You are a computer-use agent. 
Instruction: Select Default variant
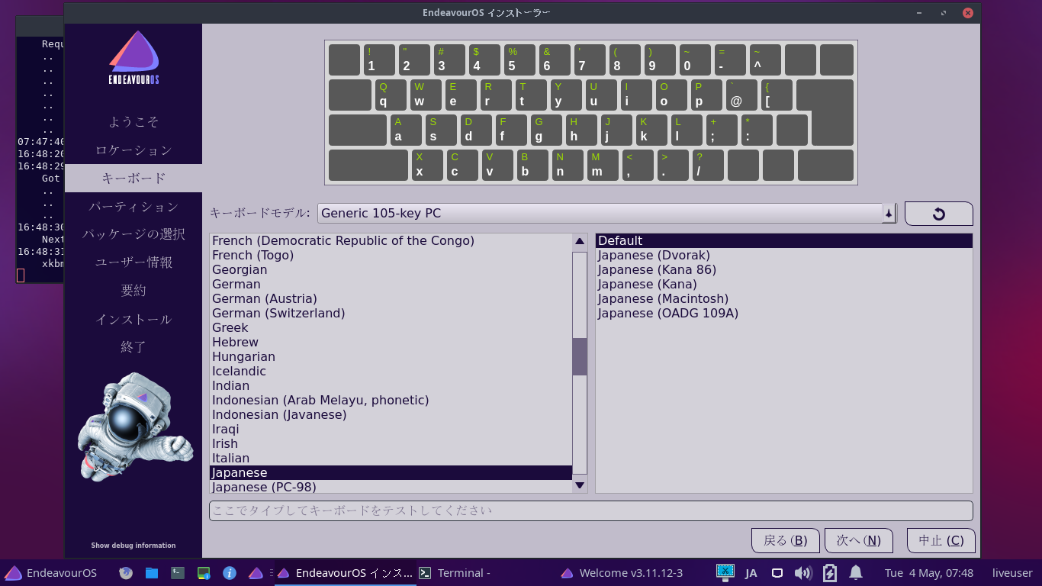click(784, 241)
